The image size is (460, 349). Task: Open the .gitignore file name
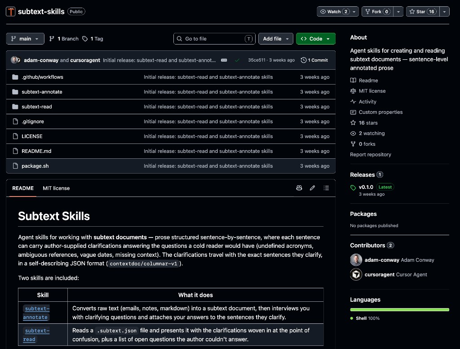(32, 121)
